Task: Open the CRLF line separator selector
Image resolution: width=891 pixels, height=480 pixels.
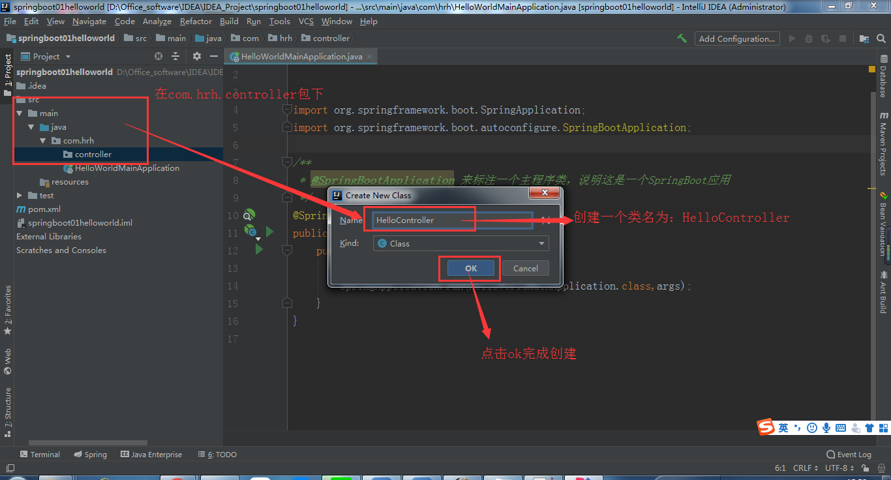Action: pos(805,468)
